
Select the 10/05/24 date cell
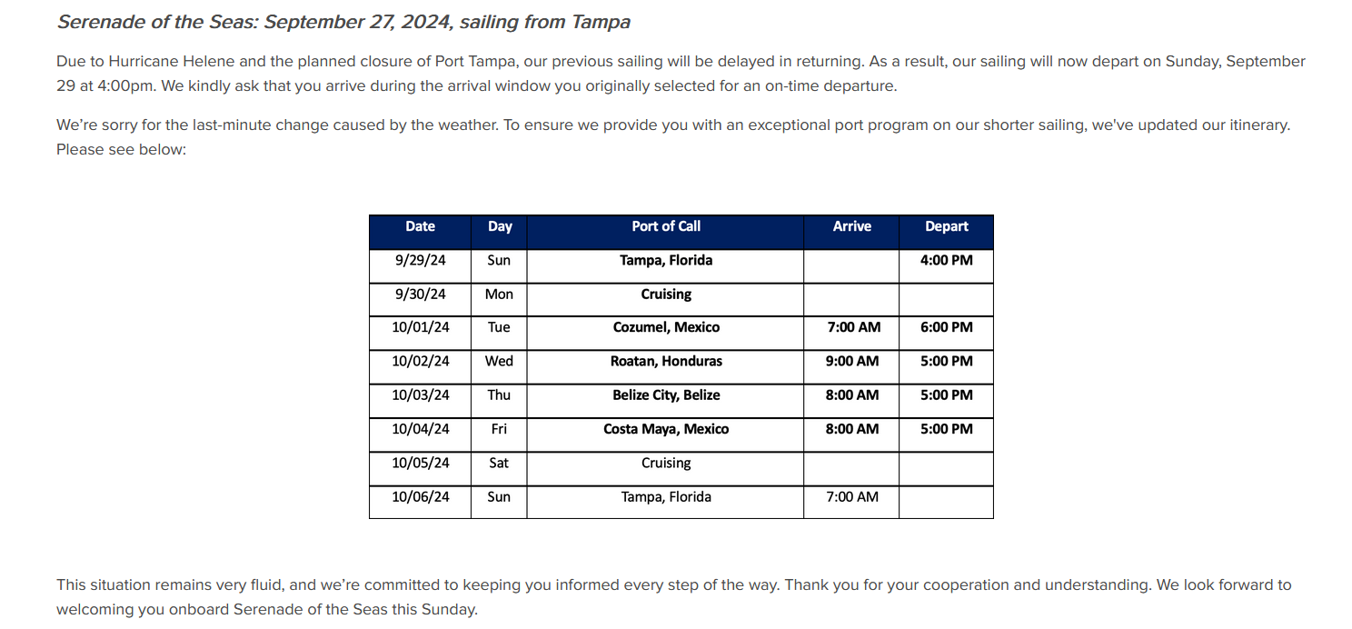click(420, 468)
